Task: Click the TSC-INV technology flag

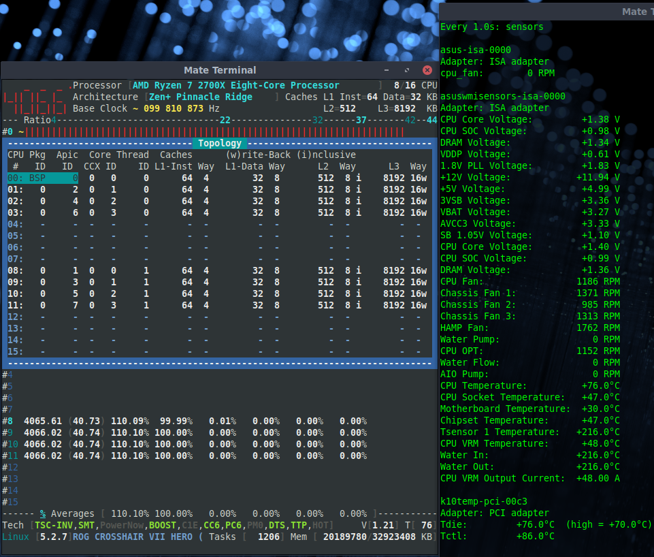Action: pos(54,525)
